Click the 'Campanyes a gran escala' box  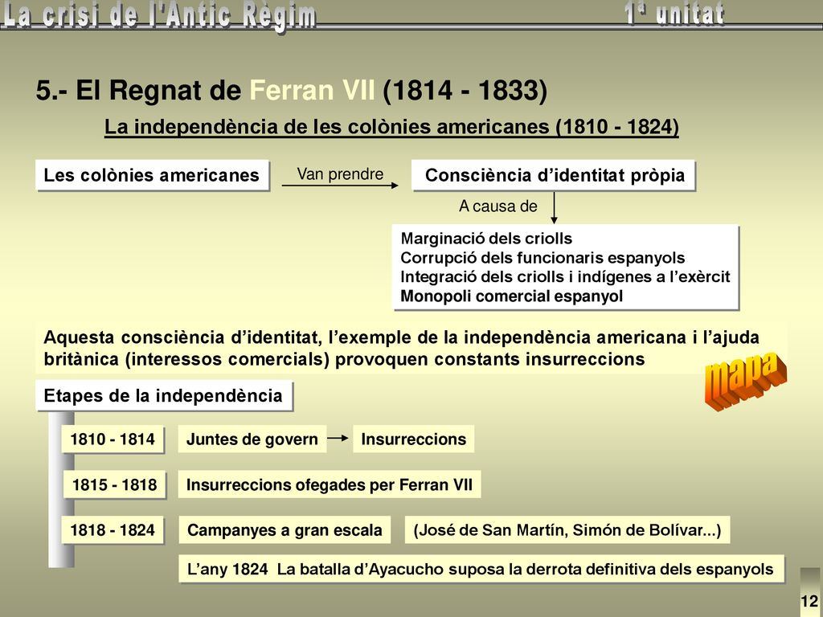click(x=285, y=530)
